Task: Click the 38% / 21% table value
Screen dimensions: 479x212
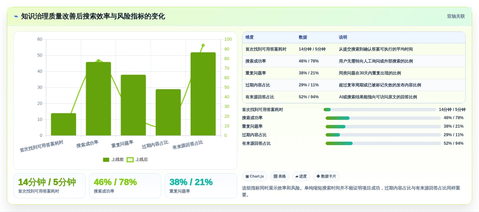Action: pos(309,73)
